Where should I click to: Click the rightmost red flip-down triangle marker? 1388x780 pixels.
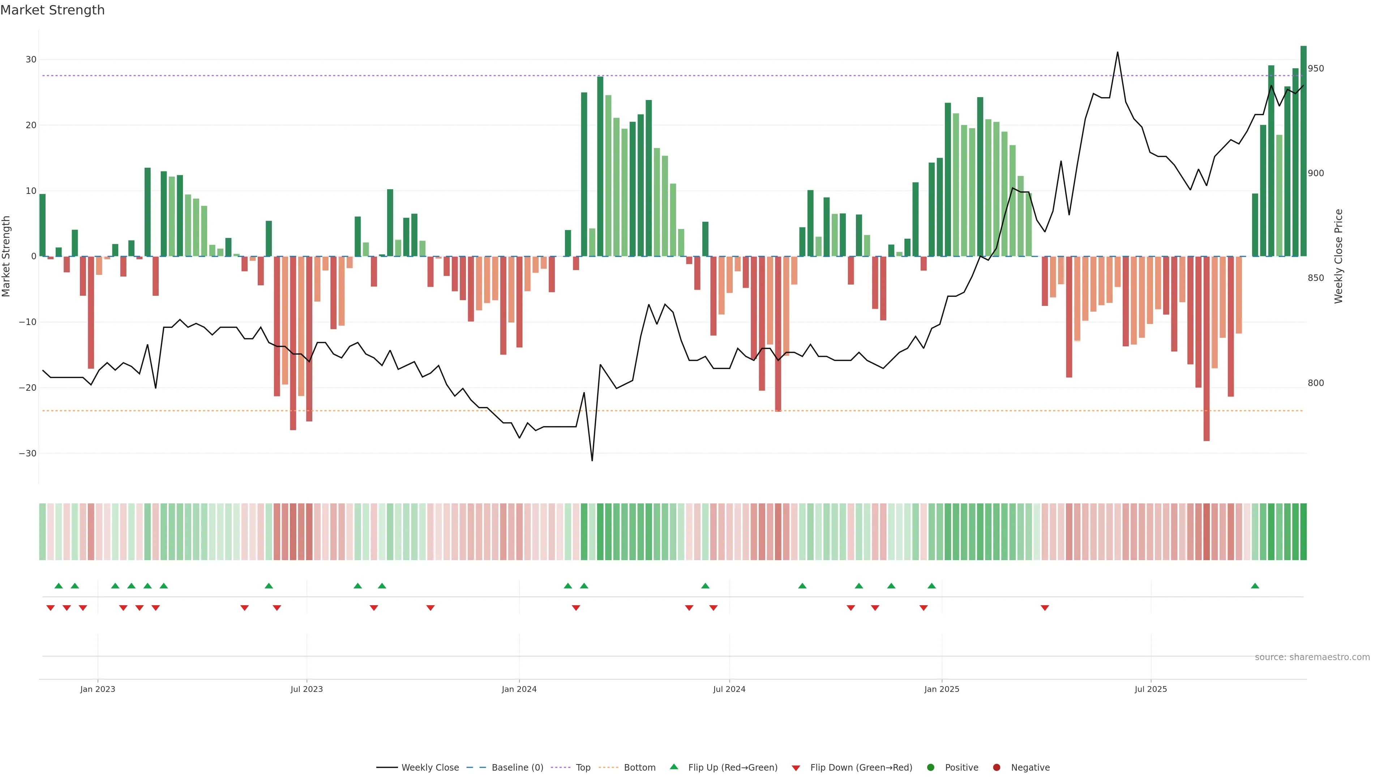point(1045,608)
